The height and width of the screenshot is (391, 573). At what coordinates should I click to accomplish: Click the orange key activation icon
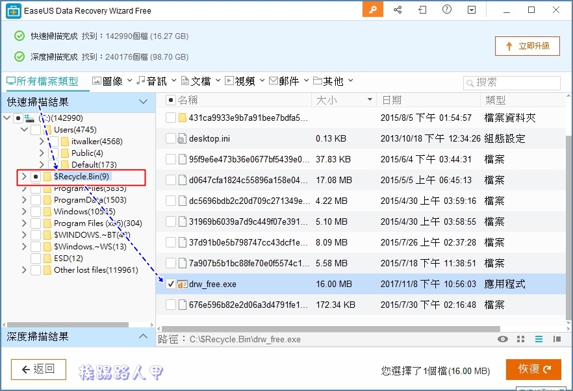373,10
